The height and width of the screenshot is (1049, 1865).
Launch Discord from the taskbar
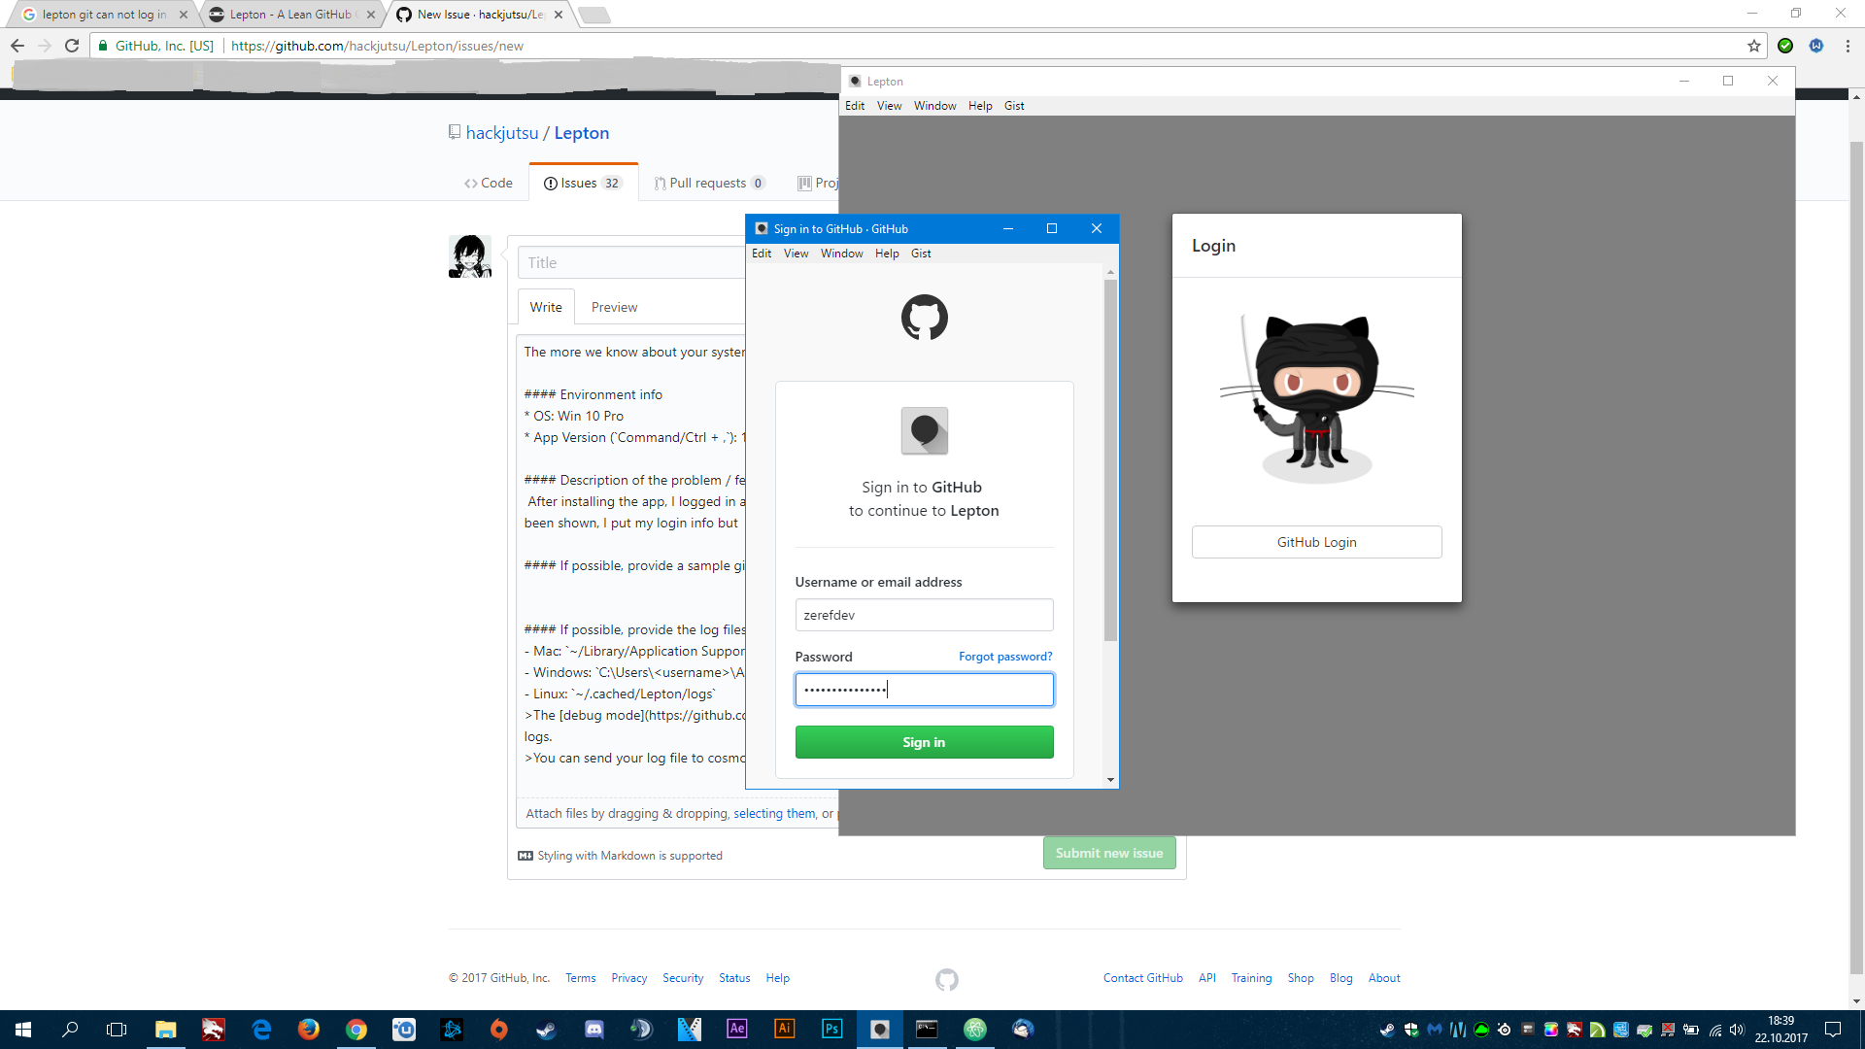point(593,1030)
